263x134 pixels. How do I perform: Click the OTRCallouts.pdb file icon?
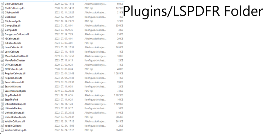coord(2,69)
